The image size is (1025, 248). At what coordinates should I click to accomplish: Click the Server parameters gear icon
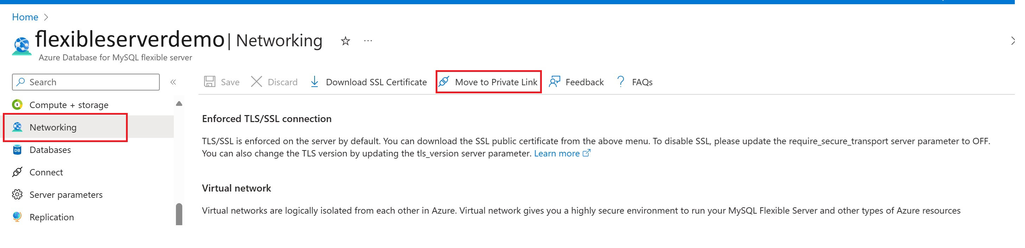(x=17, y=194)
